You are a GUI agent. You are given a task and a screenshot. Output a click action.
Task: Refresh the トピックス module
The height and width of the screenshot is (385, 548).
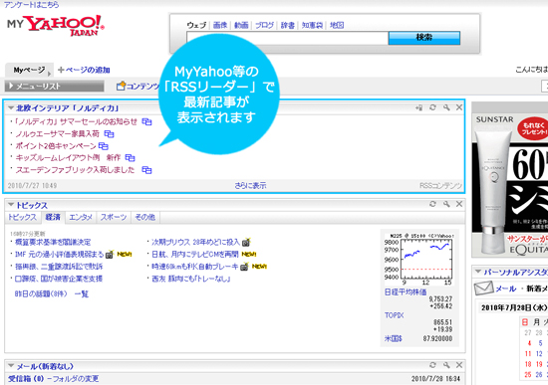point(432,204)
